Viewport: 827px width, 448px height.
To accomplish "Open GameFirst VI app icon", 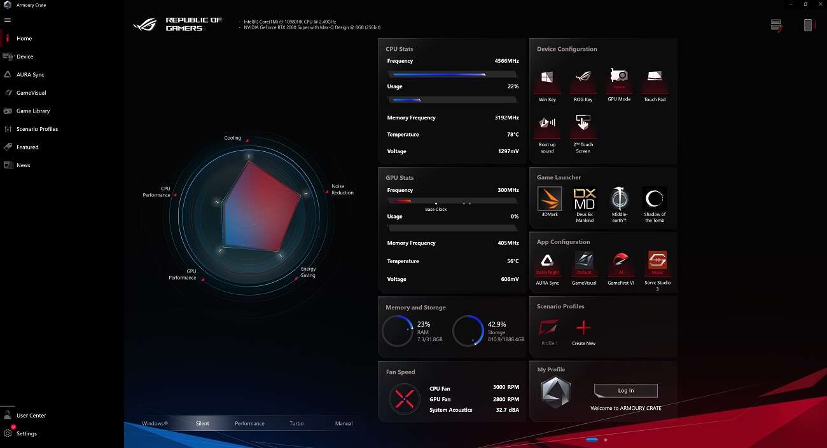I will click(x=620, y=262).
